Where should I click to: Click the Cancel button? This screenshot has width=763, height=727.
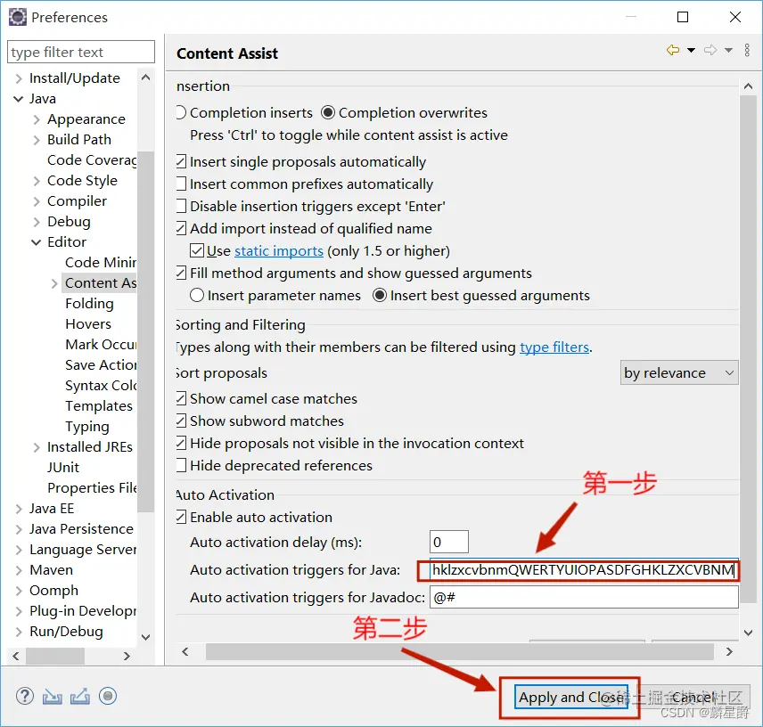coord(694,698)
